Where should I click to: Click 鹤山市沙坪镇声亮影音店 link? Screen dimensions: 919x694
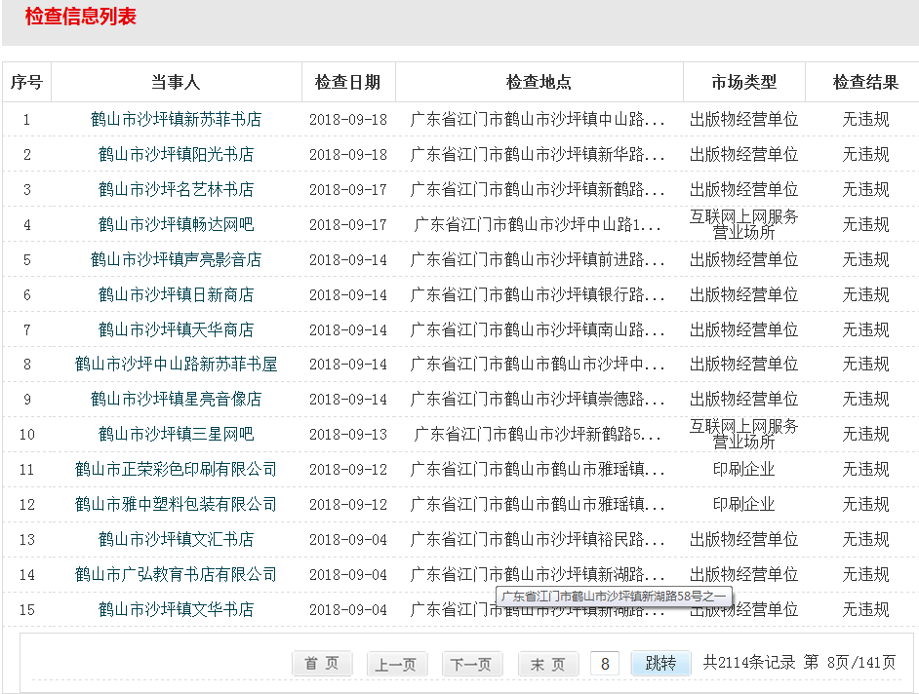click(176, 259)
